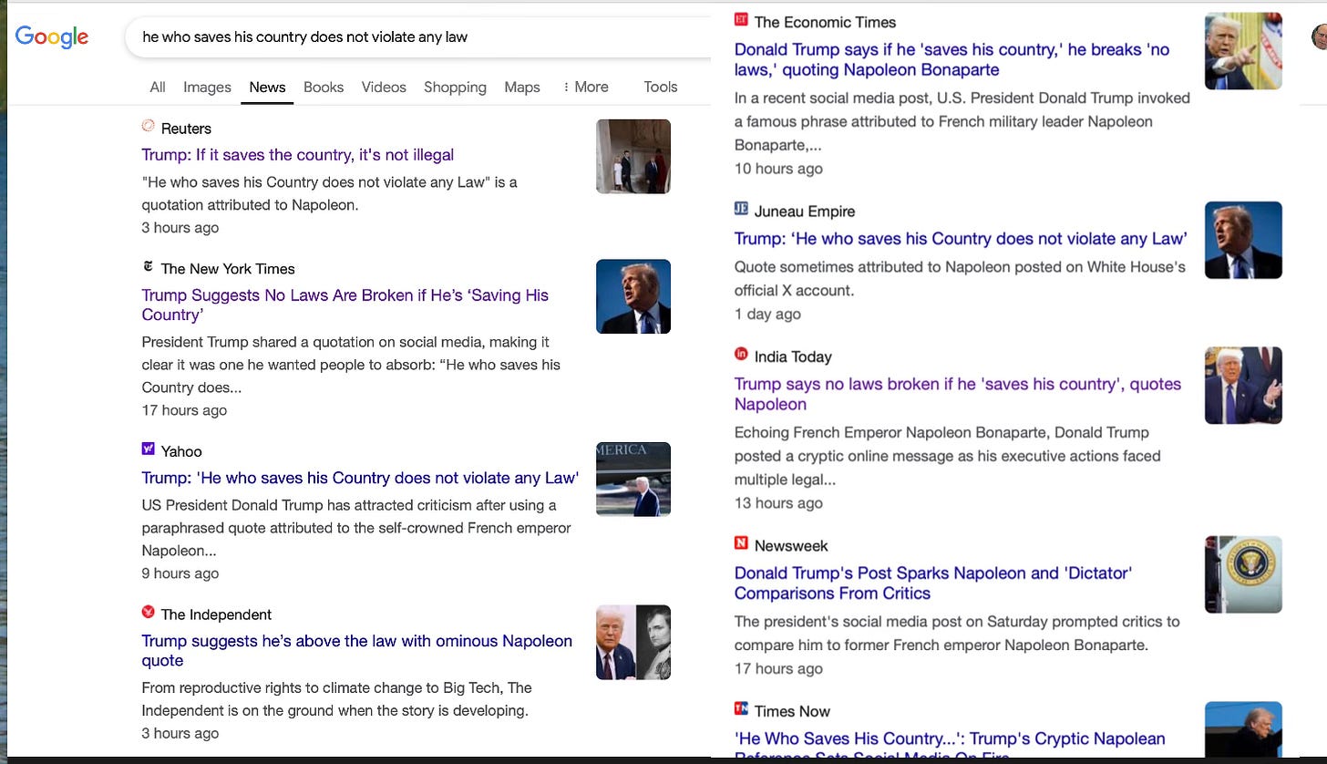Click the Reuters source name

point(186,129)
